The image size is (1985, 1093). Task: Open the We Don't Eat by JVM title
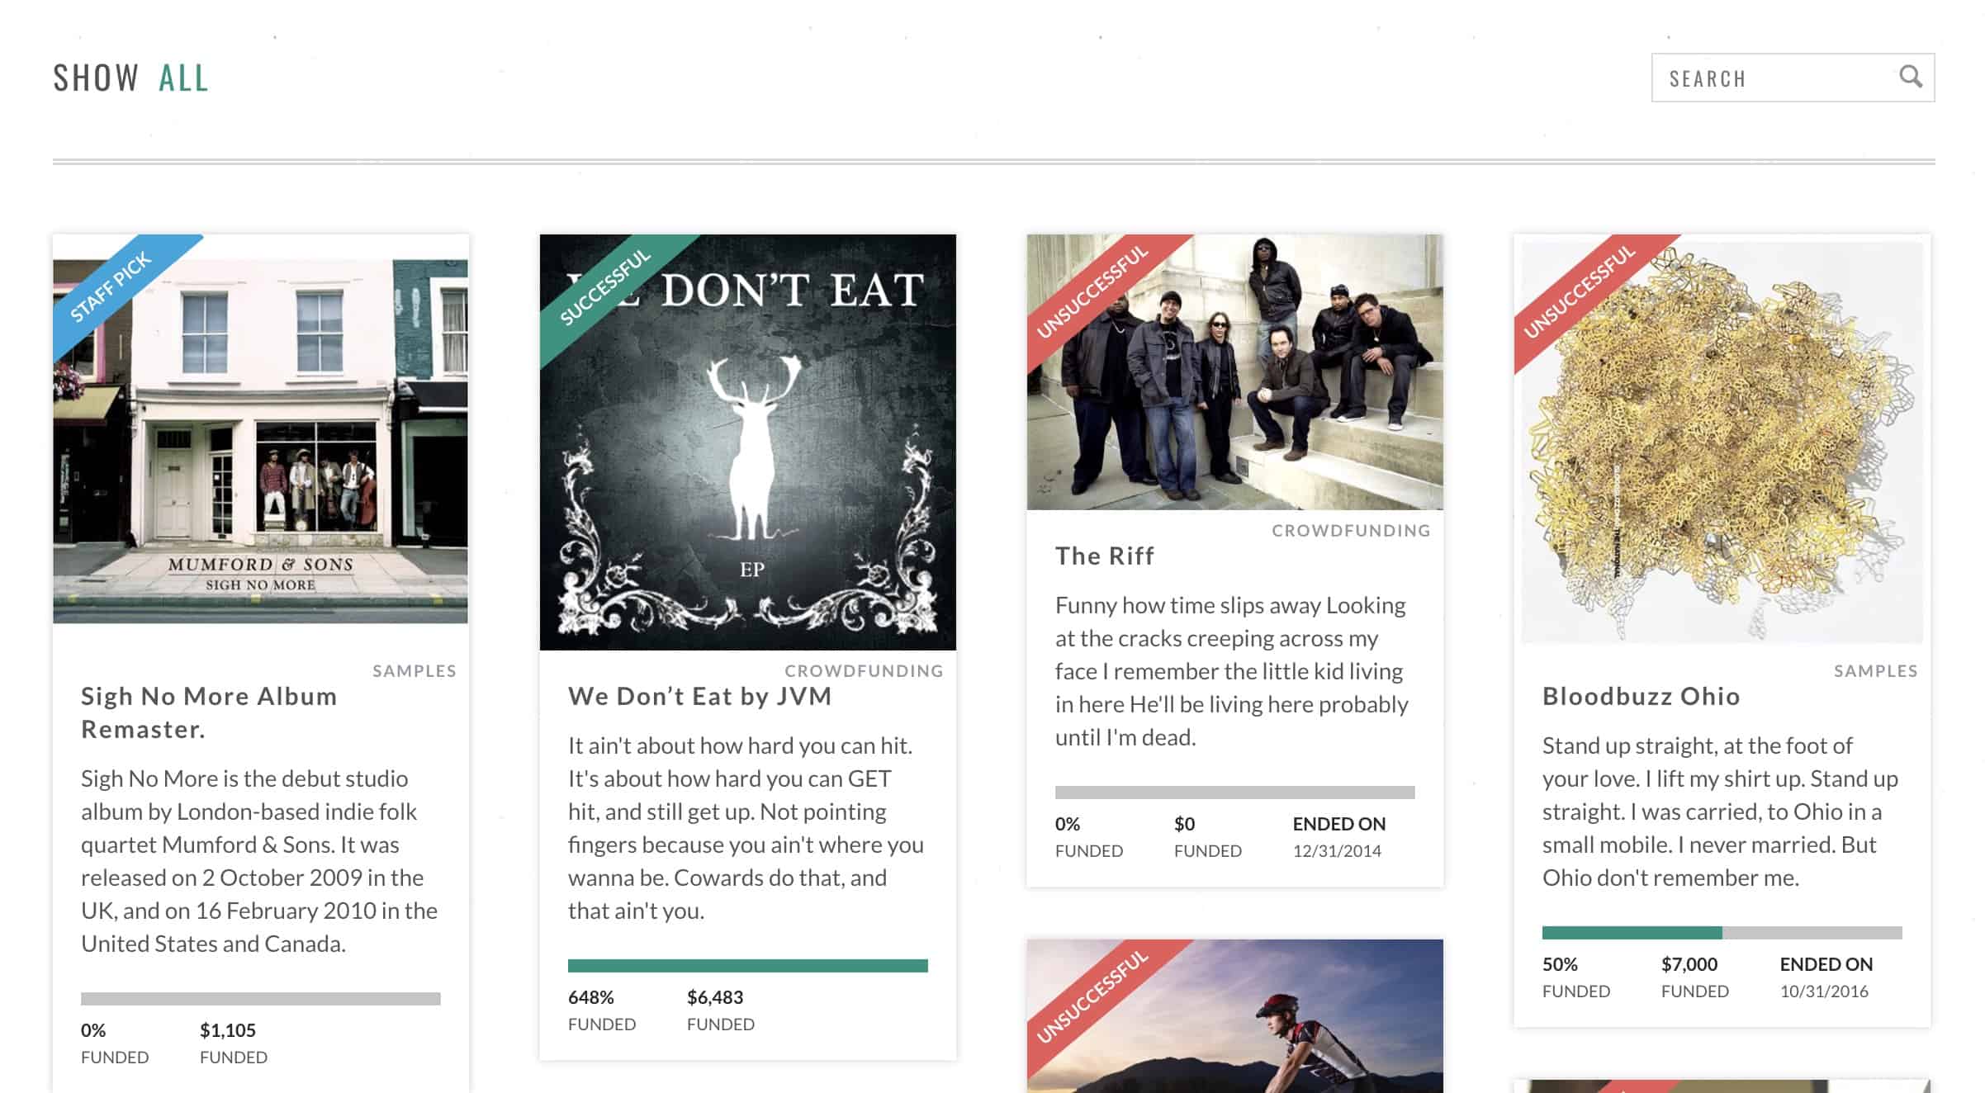tap(699, 696)
